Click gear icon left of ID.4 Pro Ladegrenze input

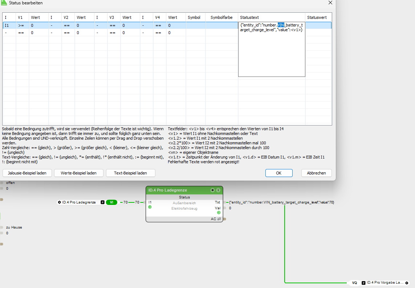tap(59, 202)
